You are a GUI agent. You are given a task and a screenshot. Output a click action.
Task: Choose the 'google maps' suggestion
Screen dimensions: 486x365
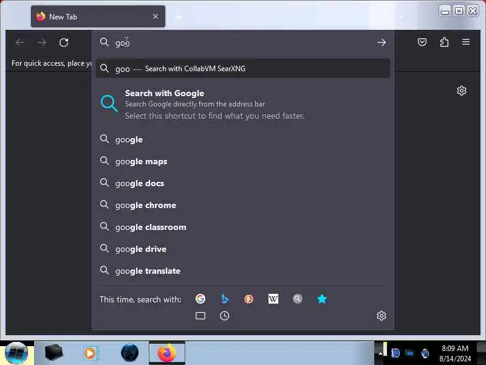(242, 161)
